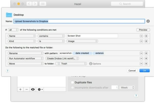Remove the Rename action row

coord(141,53)
